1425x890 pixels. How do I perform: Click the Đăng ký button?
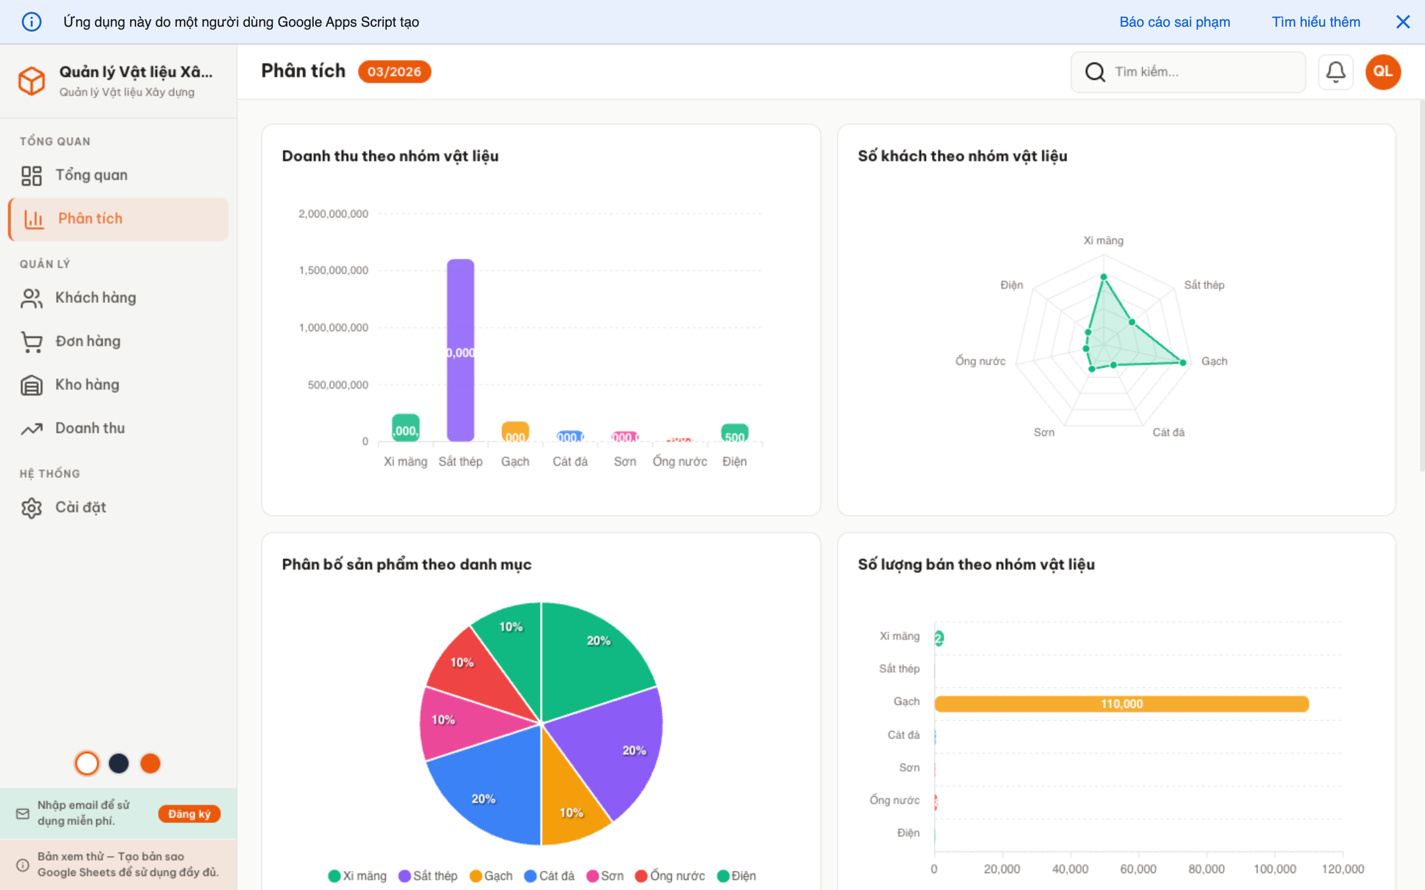point(189,813)
